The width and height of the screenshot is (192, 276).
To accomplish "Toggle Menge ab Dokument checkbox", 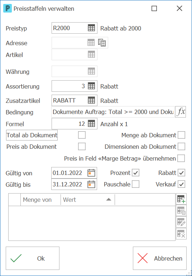I will click(x=181, y=135).
